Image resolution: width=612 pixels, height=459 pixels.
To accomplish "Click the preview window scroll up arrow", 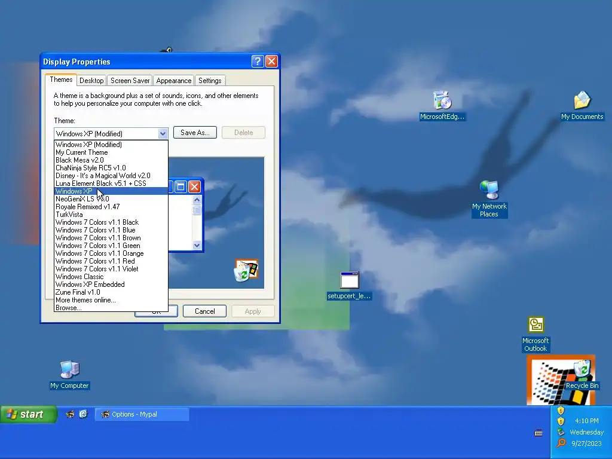I will tap(197, 200).
